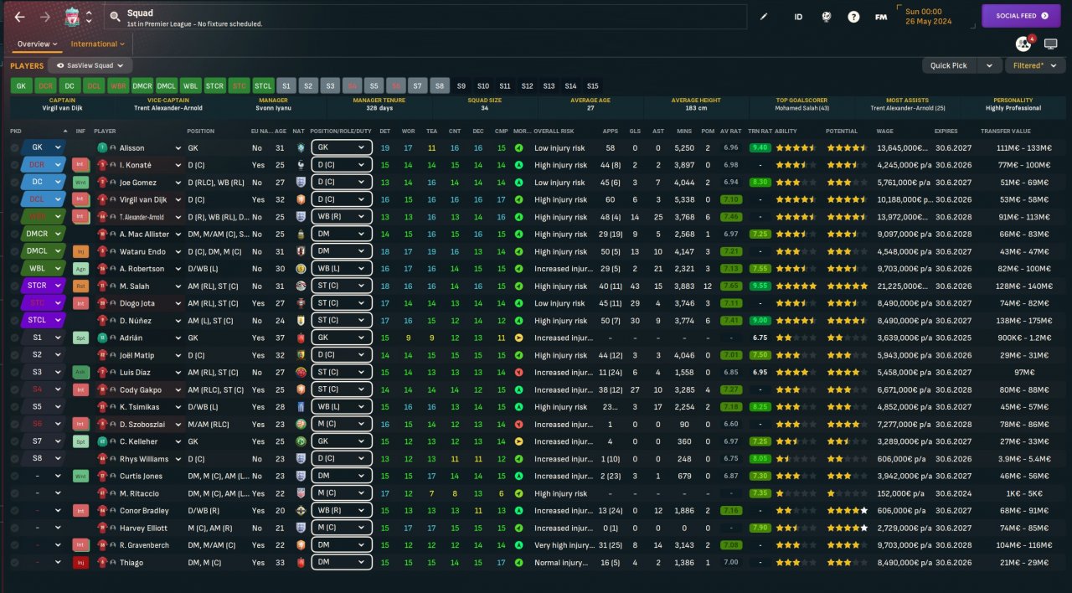This screenshot has height=593, width=1072.
Task: Click M. Salah's red shirt icon
Action: point(102,286)
